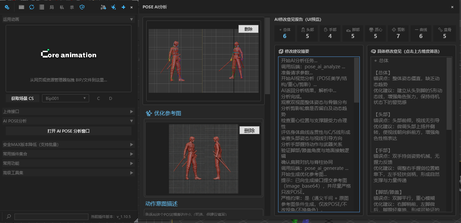Click the C button next to Bip001
461x223 pixels.
(99, 99)
